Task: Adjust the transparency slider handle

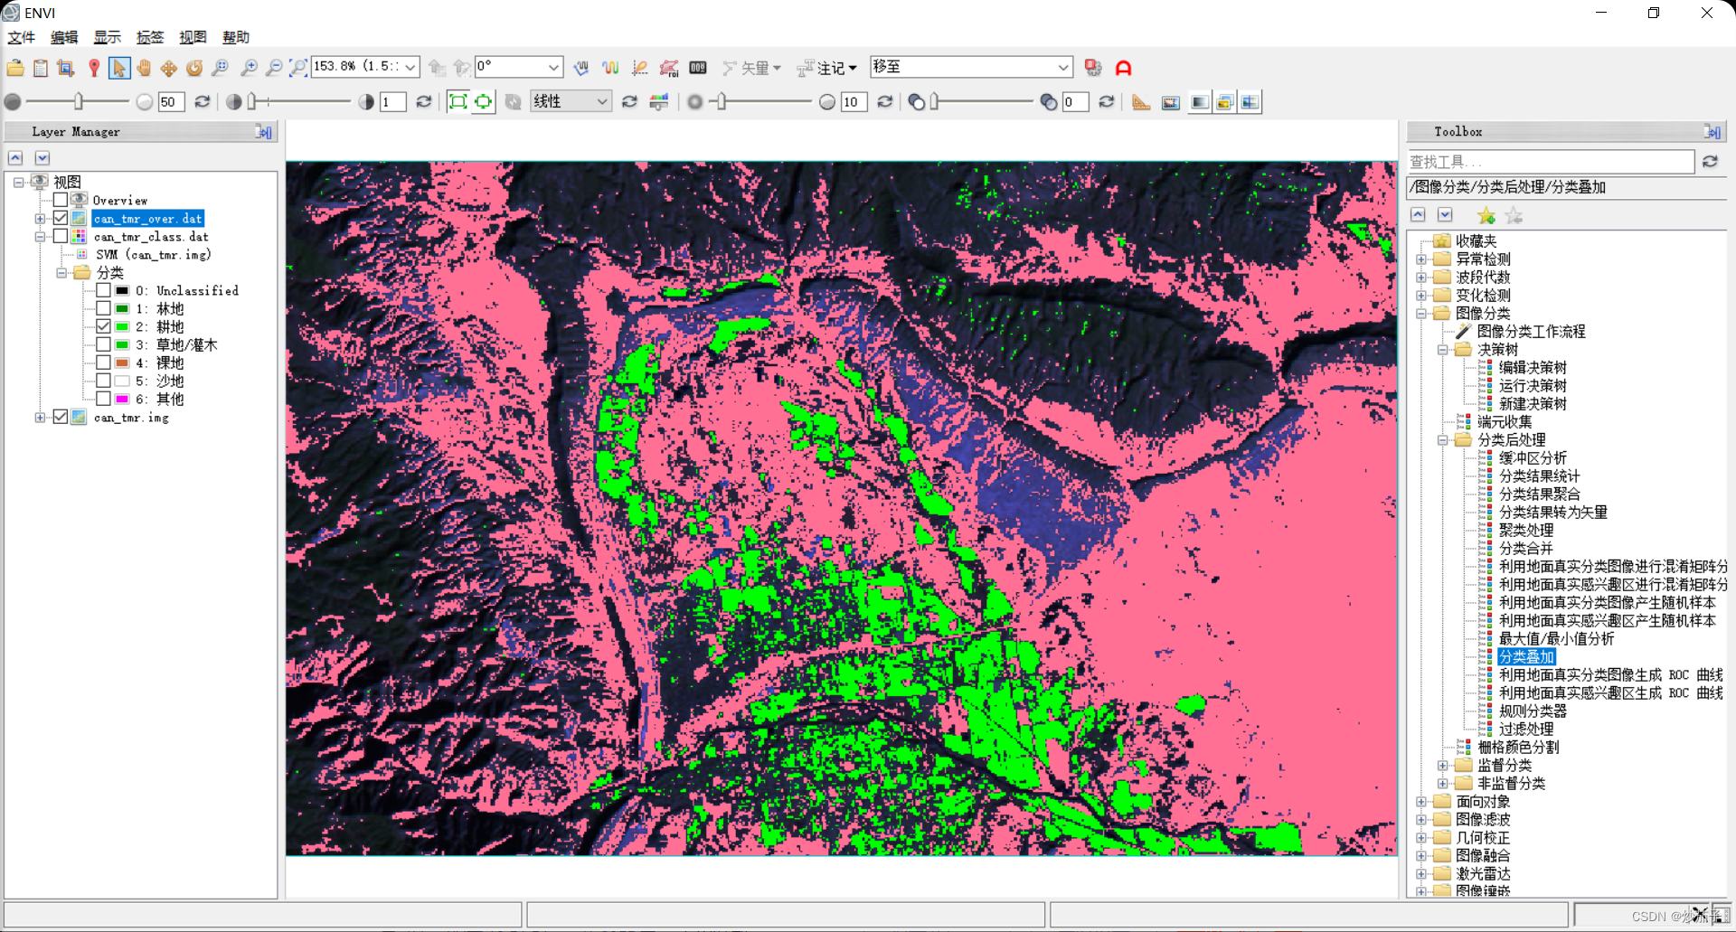Action: [x=935, y=102]
